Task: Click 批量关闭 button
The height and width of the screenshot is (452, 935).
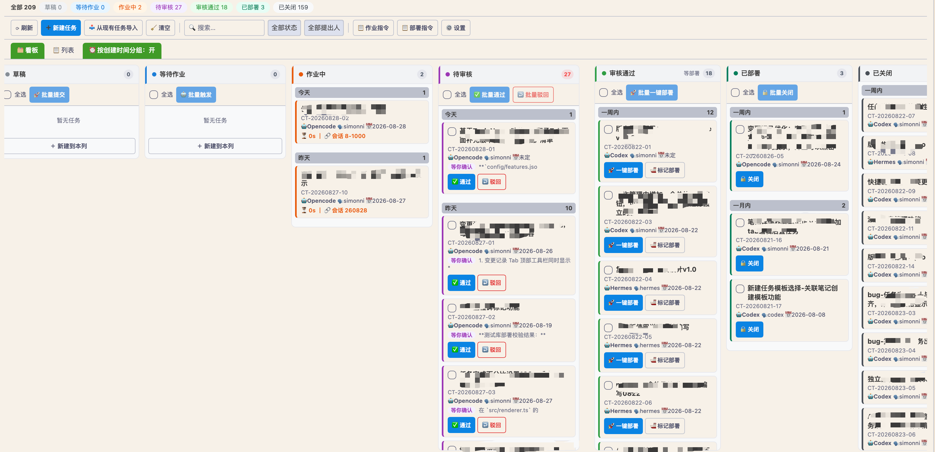Action: pyautogui.click(x=778, y=93)
